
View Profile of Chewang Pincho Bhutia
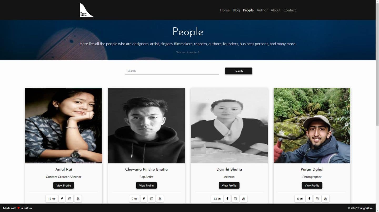[x=146, y=185]
